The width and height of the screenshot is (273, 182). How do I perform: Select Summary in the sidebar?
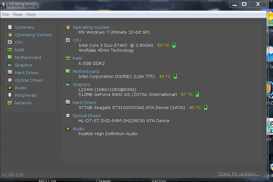24,27
